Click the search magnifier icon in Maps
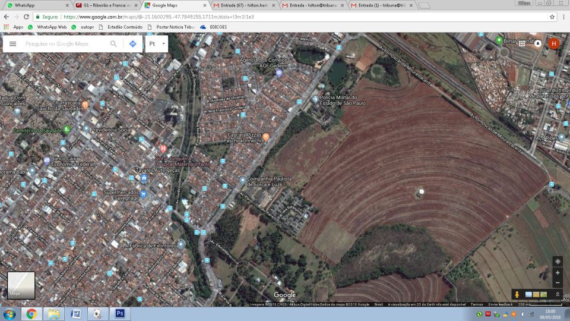 [x=113, y=44]
